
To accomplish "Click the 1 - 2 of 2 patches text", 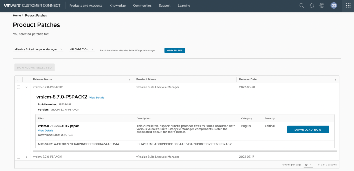I will pyautogui.click(x=327, y=165).
